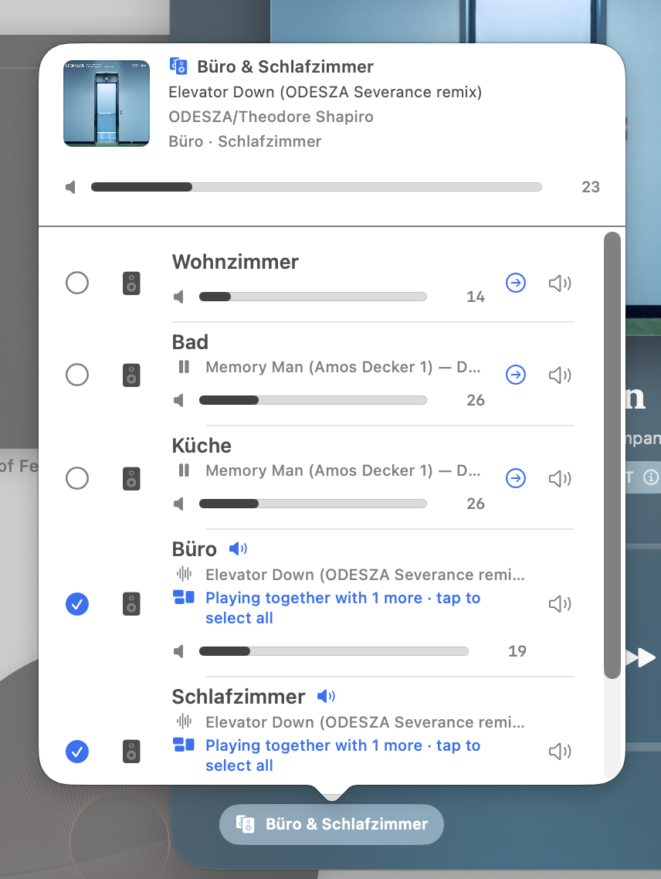Click the Küche speaker device icon
This screenshot has width=661, height=879.
(x=131, y=479)
